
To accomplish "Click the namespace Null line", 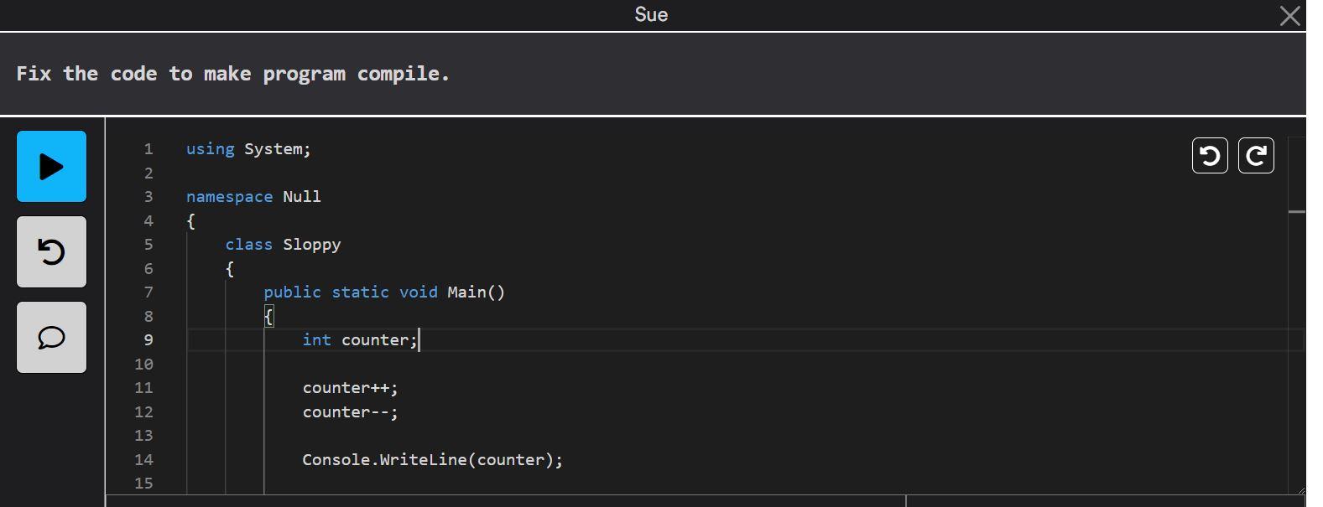I will coord(253,196).
